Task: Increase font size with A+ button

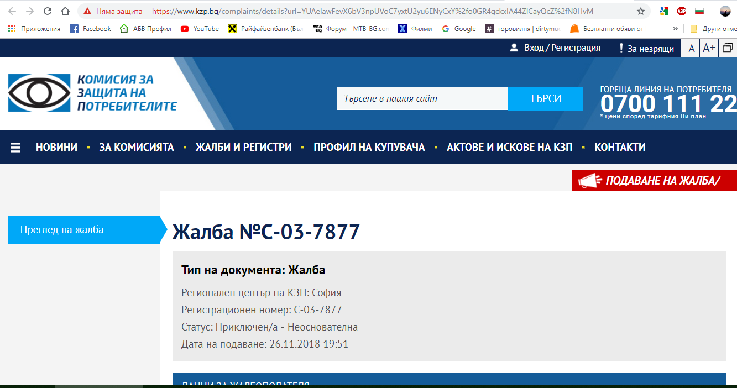Action: (x=709, y=48)
